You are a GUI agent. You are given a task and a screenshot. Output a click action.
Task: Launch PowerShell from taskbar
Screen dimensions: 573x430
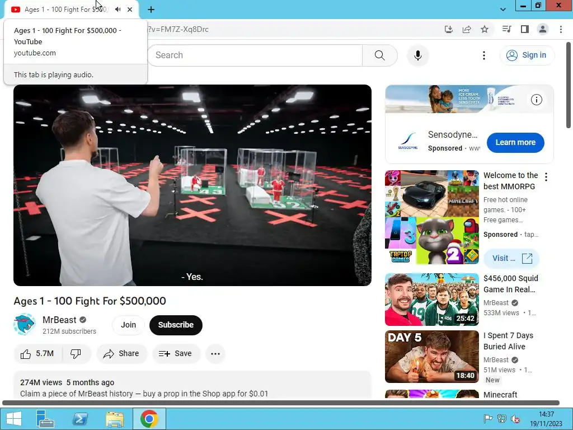tap(80, 419)
